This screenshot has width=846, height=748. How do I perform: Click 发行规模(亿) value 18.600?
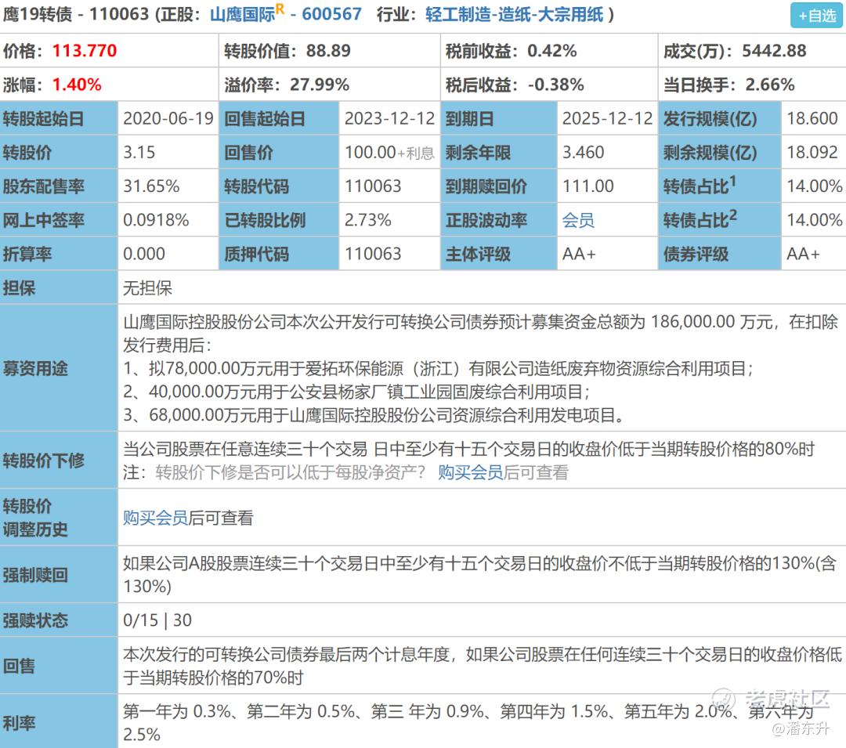pyautogui.click(x=812, y=118)
